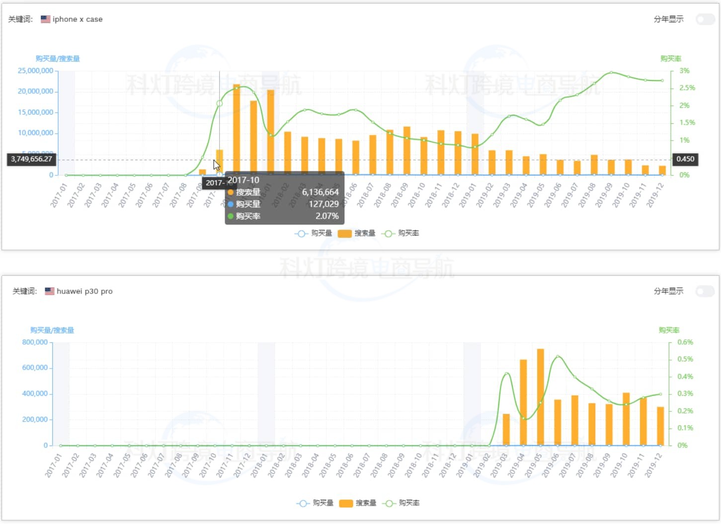
Task: Enable 分年显示 switch for iphone x case
Action: [x=705, y=19]
